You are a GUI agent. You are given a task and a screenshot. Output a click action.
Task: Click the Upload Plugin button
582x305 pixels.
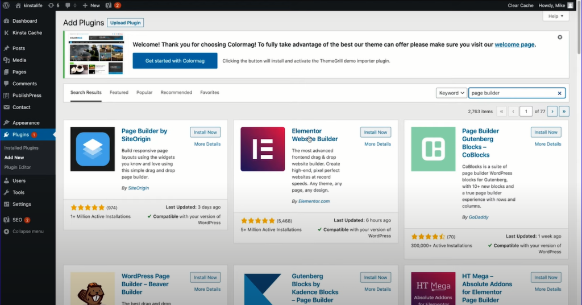[126, 23]
